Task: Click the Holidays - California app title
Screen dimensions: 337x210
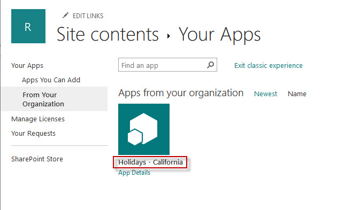Action: point(150,162)
